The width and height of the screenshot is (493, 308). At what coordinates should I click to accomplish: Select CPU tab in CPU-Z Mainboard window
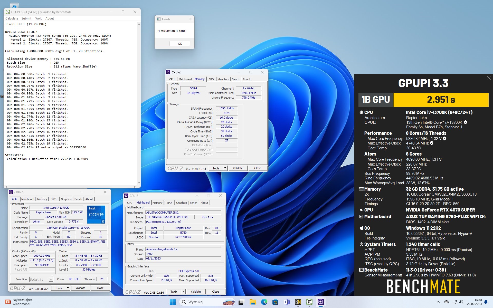(x=130, y=203)
